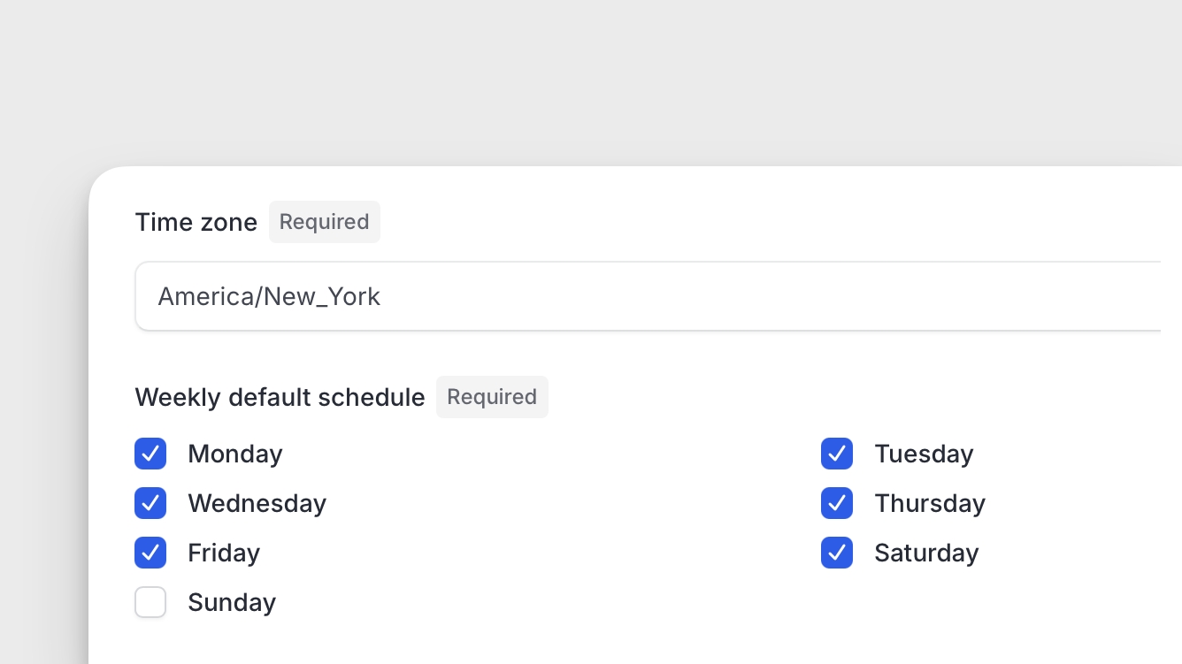
Task: Disable the Wednesday checkbox
Action: coord(150,503)
